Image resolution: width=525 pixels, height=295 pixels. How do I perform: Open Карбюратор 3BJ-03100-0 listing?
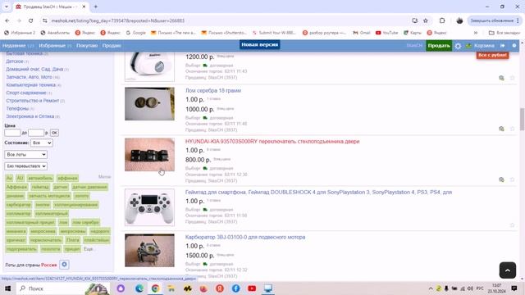[245, 237]
